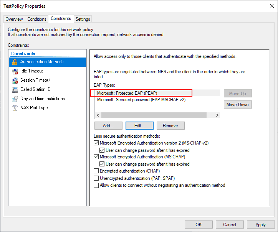Click the Called Station ID icon
The width and height of the screenshot is (278, 232).
15,89
